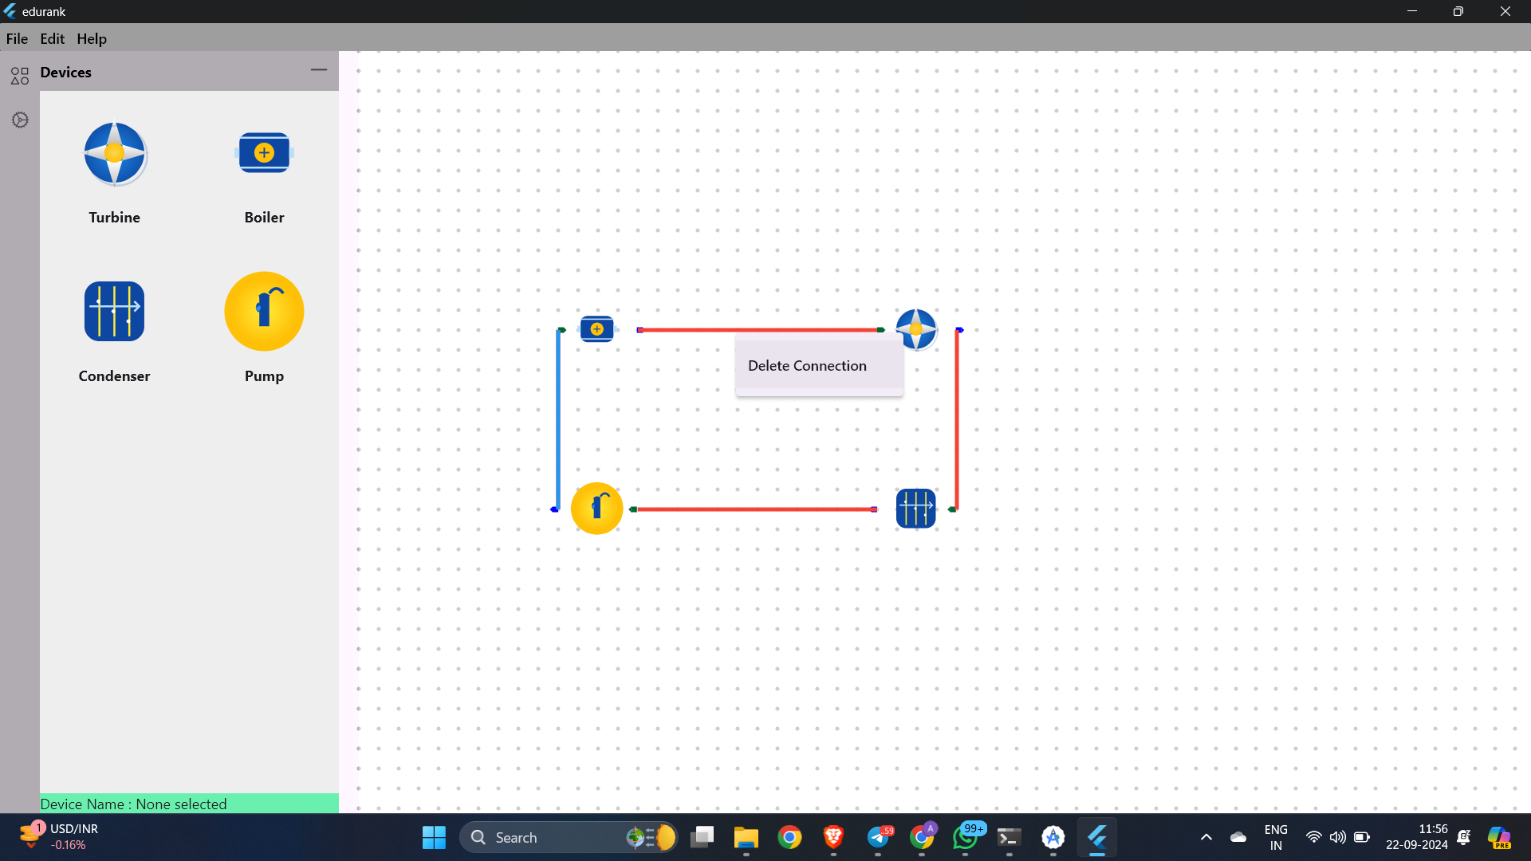This screenshot has height=861, width=1531.
Task: Select the Pump device in the palette
Action: coord(264,311)
